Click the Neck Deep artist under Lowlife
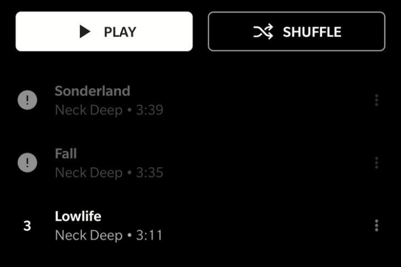Viewport: 401px width, 267px height. click(89, 235)
